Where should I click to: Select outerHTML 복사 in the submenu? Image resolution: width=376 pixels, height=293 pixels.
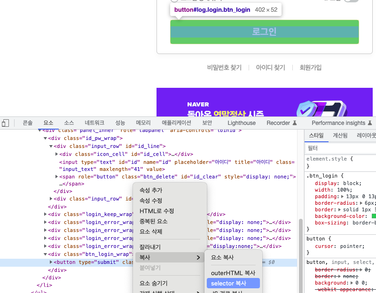point(233,273)
